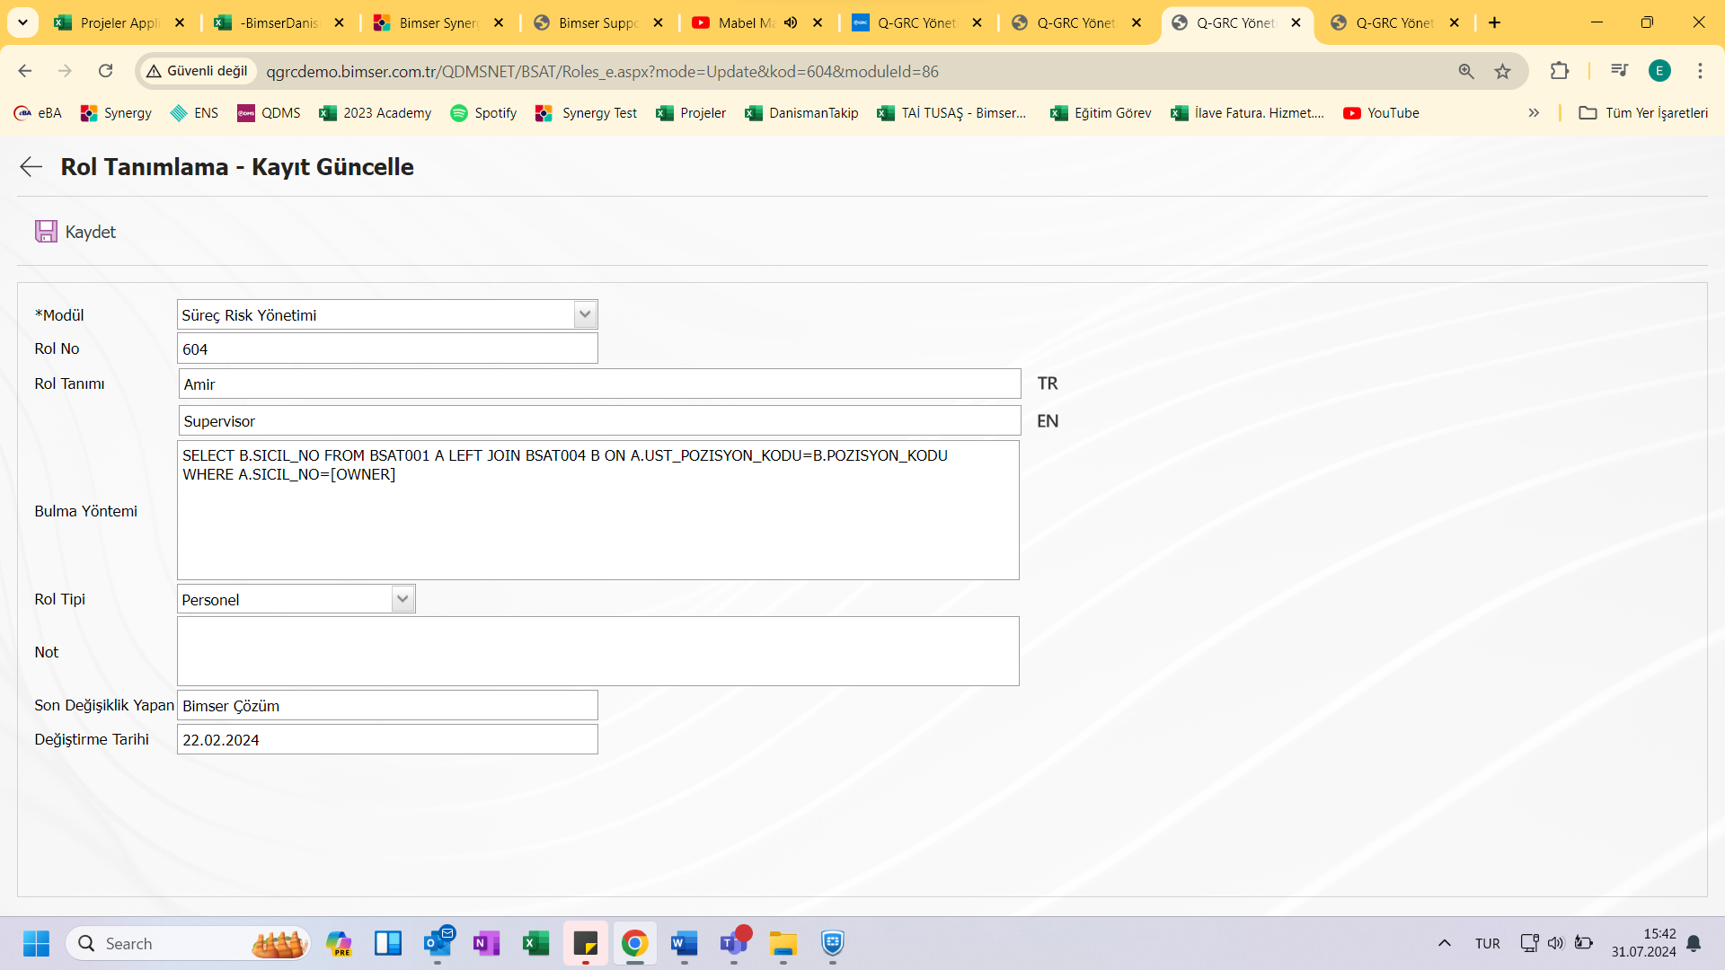The height and width of the screenshot is (970, 1725).
Task: Click the bookmark/star icon in address bar
Action: 1501,72
